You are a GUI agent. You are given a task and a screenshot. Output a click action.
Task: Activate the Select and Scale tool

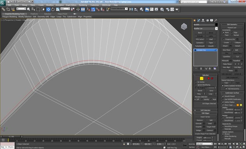click(58, 9)
